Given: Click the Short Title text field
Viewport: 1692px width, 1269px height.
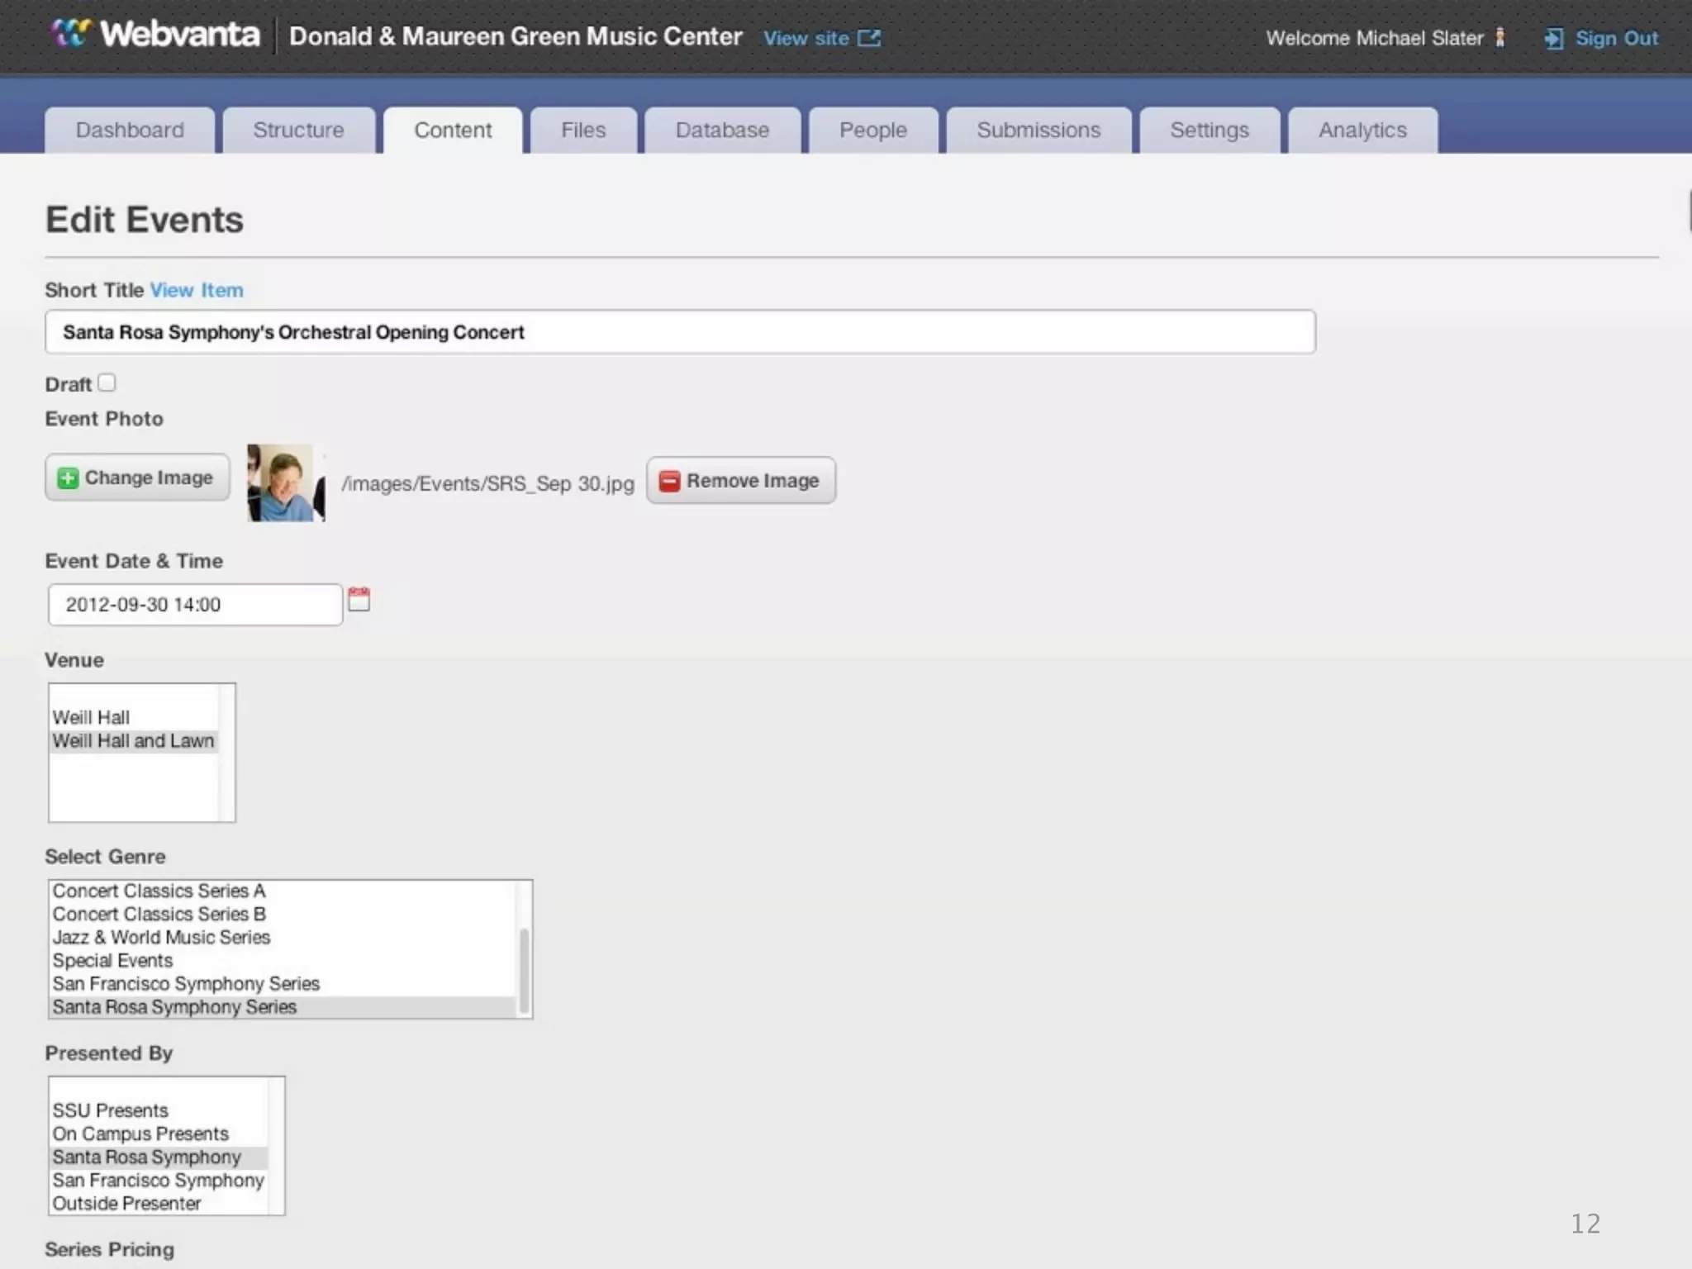Looking at the screenshot, I should click(679, 332).
